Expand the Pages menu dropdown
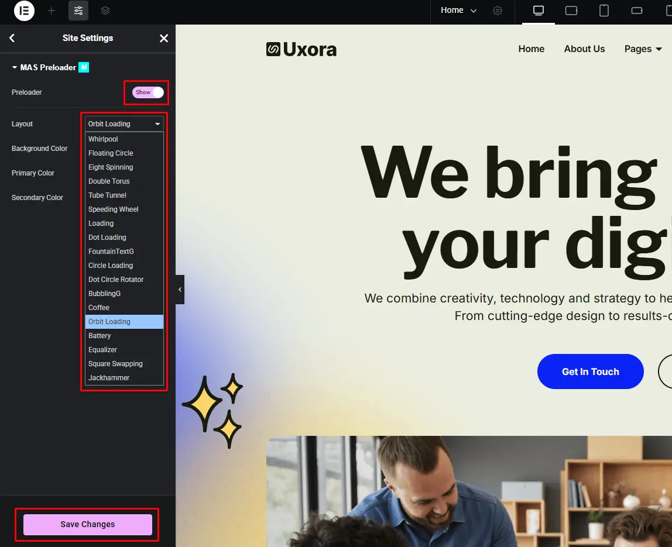The image size is (672, 547). [x=643, y=49]
